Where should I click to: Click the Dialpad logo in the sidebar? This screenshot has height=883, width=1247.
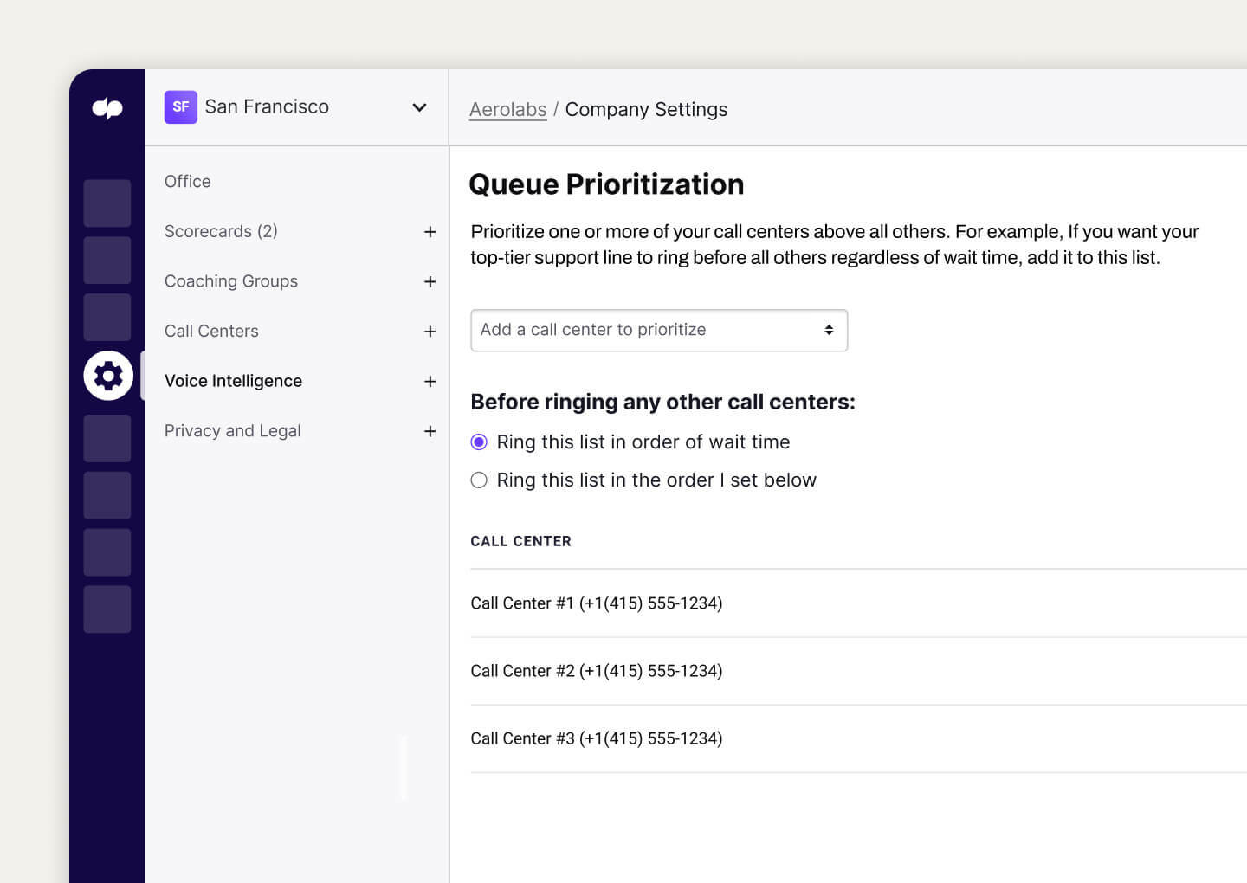[x=107, y=107]
